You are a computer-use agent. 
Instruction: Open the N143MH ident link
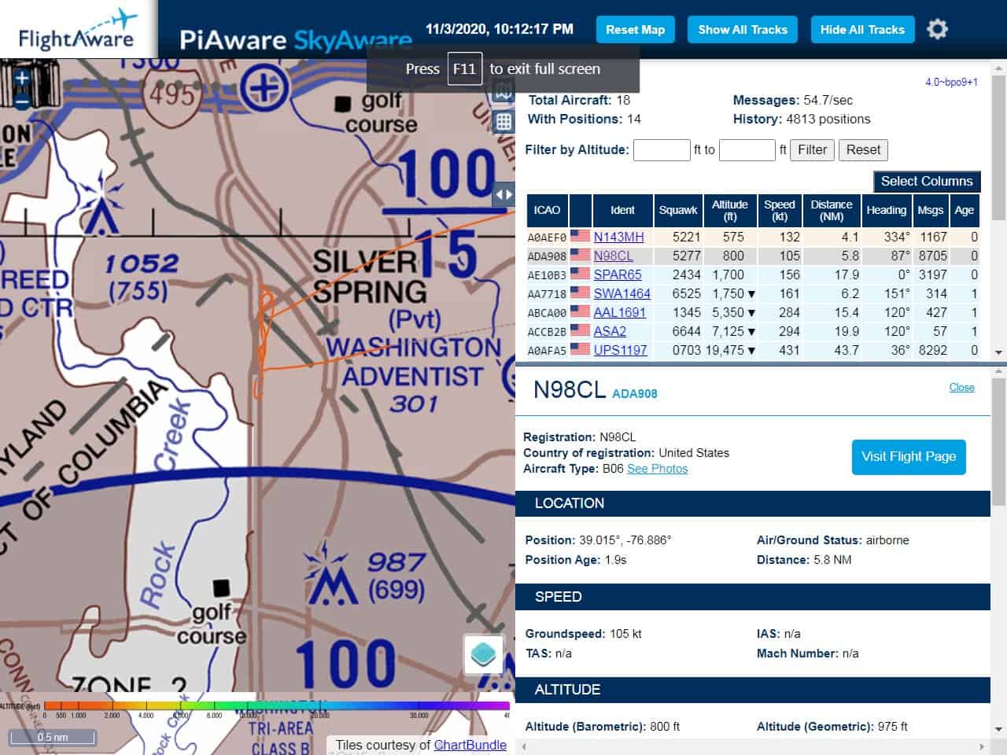click(618, 237)
